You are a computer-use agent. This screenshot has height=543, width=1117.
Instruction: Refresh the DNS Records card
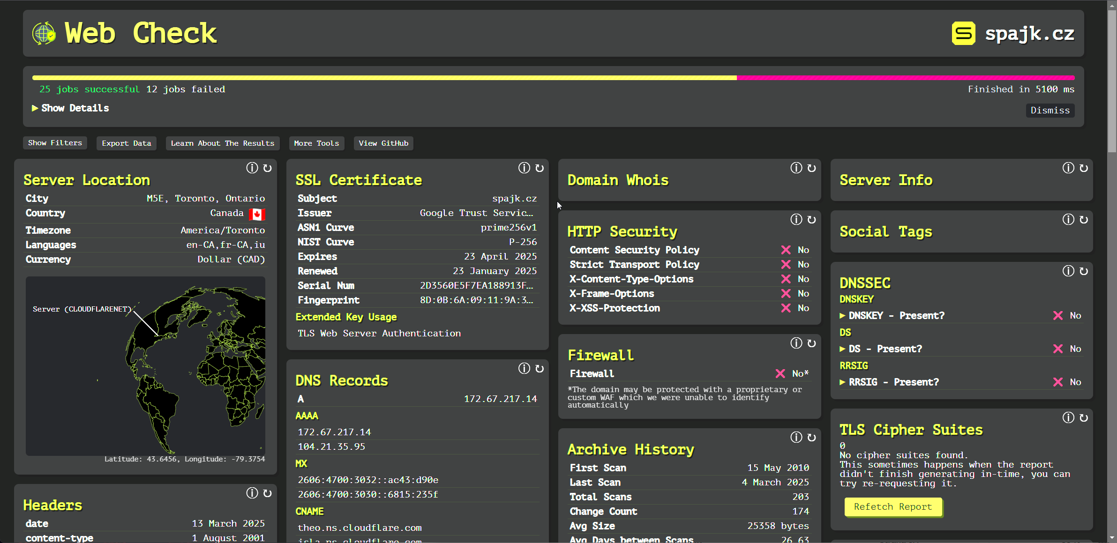tap(540, 368)
